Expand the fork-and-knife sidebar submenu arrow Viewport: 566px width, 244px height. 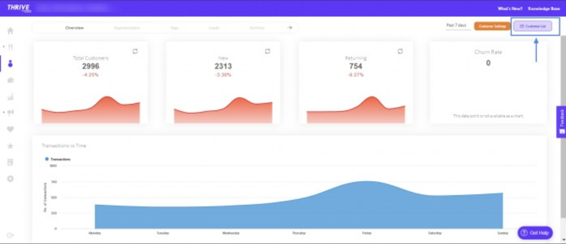click(x=4, y=47)
